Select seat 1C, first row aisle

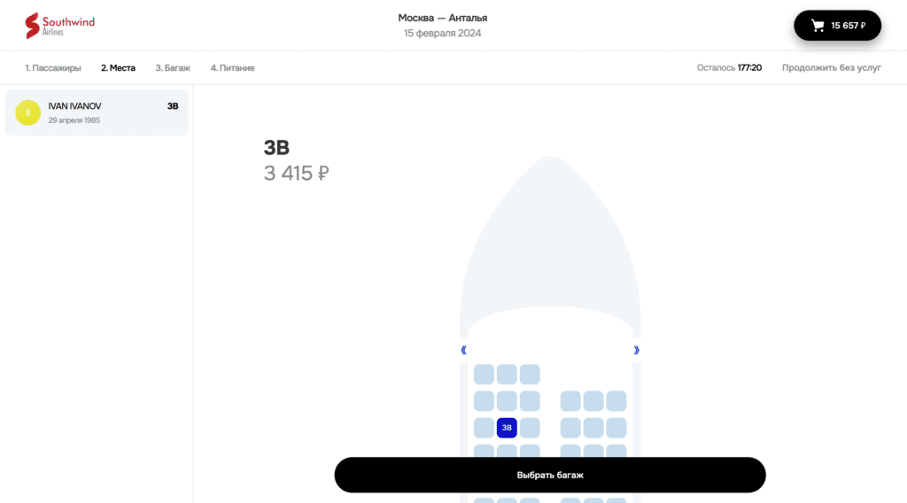point(530,375)
